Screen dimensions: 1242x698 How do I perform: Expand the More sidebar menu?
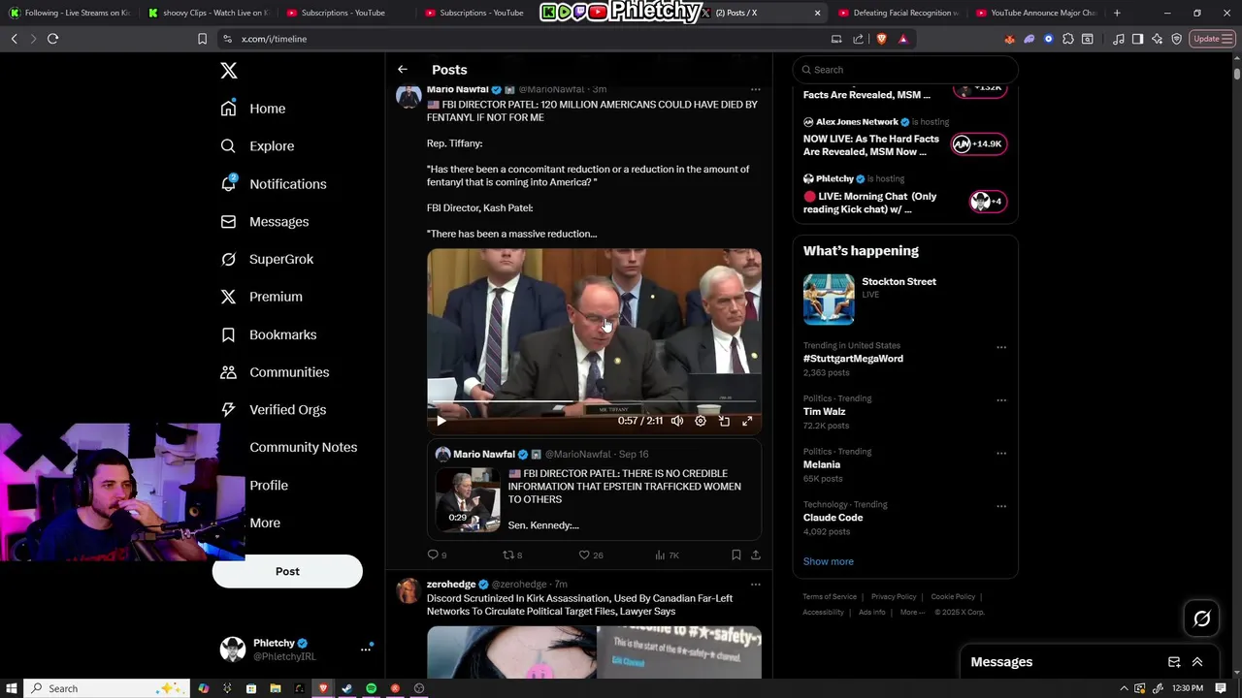tap(265, 523)
